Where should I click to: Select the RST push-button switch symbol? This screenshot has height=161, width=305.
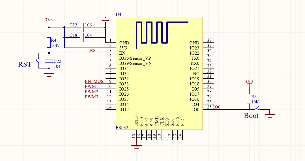pos(38,61)
